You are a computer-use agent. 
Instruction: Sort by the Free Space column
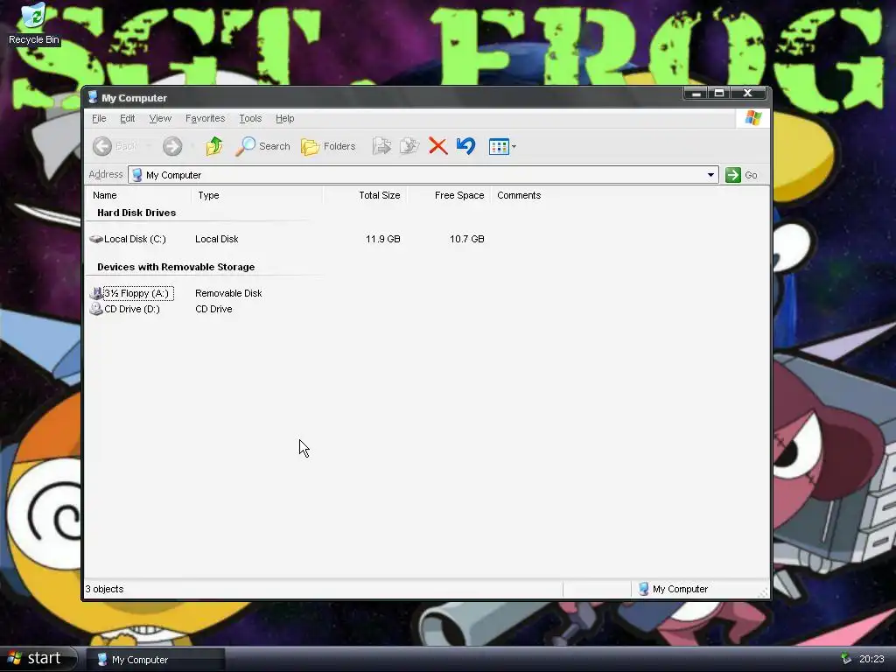449,195
